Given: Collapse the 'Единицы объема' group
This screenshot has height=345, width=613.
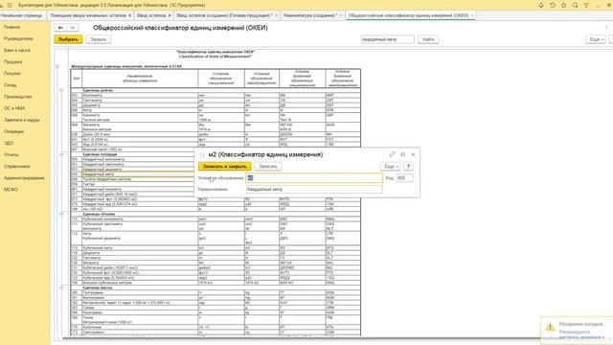Looking at the screenshot, I should click(61, 215).
